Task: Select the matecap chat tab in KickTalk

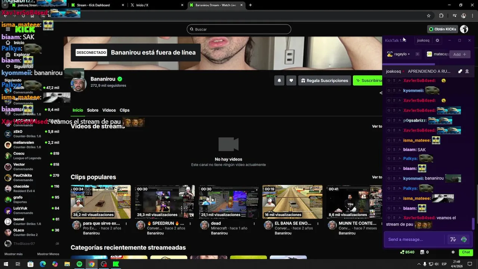Action: pos(438,54)
